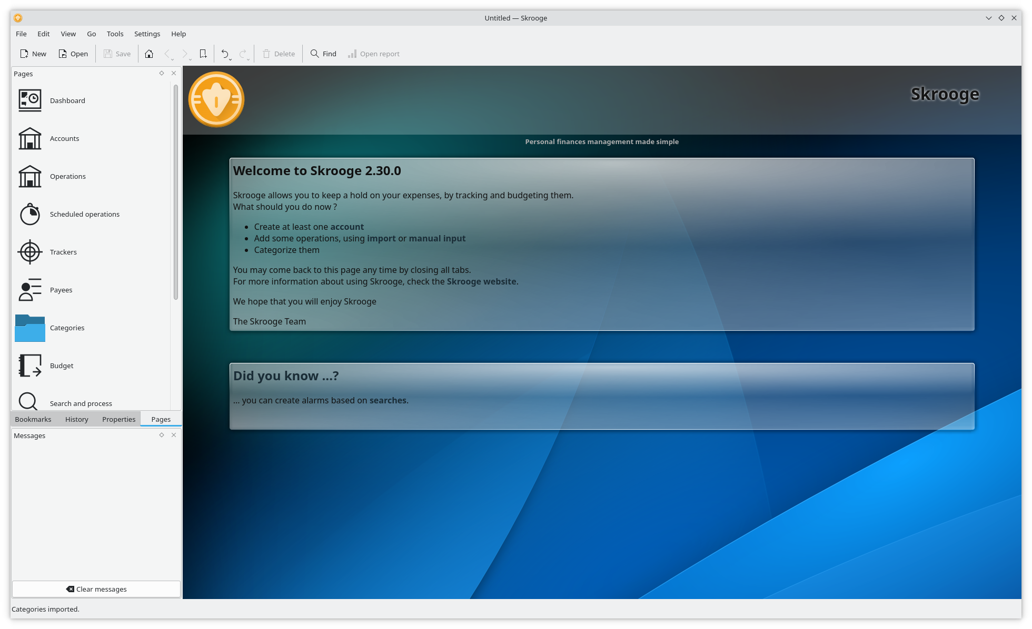1032x629 pixels.
Task: Follow the 'import' link in welcome text
Action: tap(381, 238)
